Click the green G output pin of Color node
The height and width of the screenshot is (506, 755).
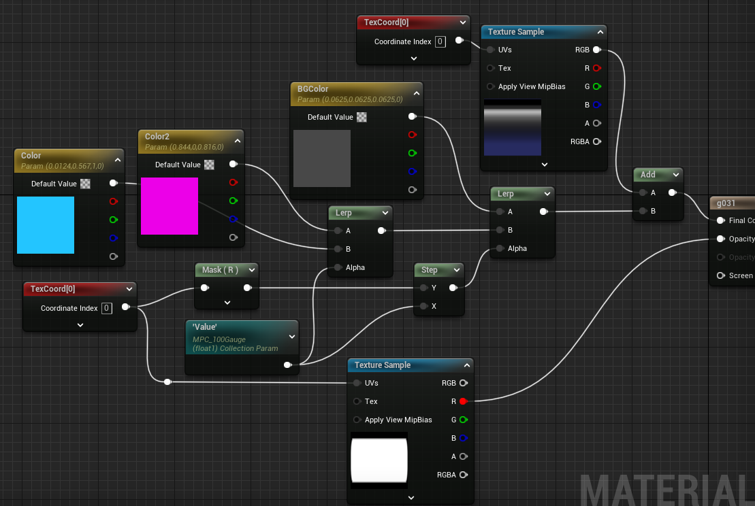point(114,220)
